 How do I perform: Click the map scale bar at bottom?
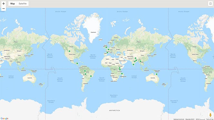200,119
